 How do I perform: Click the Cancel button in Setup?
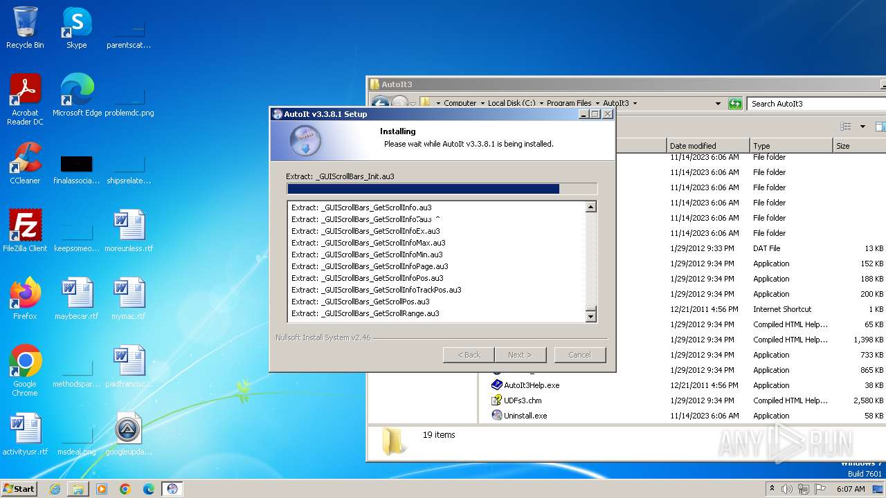click(x=579, y=355)
